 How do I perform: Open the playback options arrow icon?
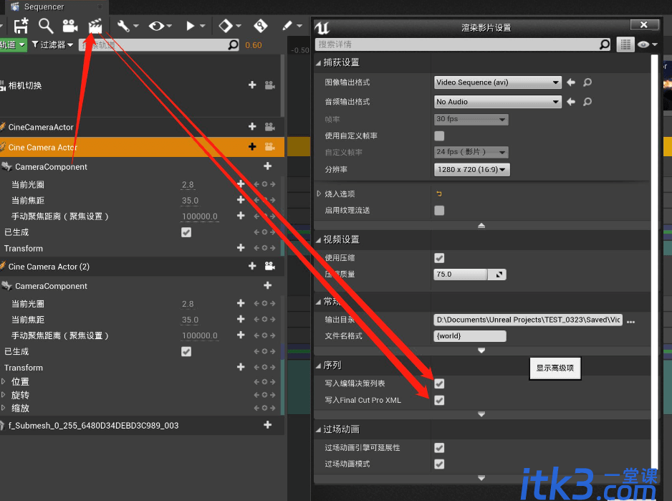click(195, 27)
